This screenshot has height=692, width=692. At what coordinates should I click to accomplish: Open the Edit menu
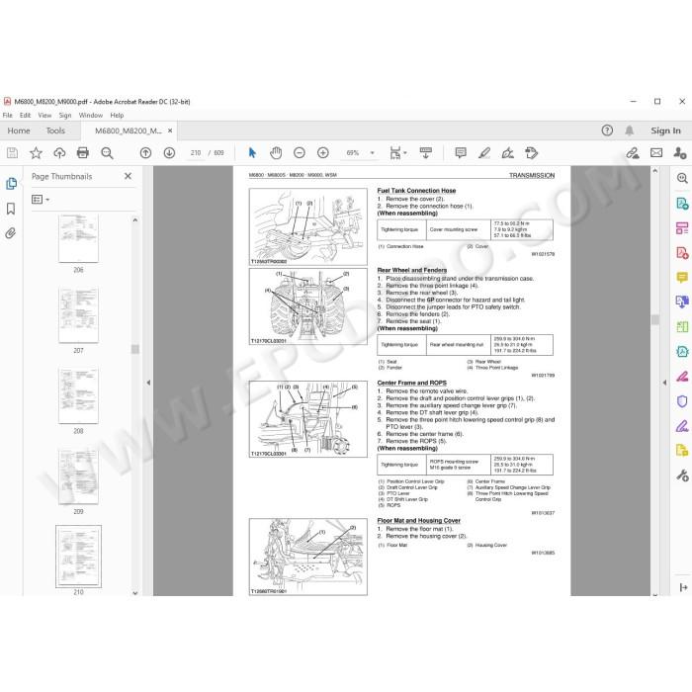pos(25,116)
